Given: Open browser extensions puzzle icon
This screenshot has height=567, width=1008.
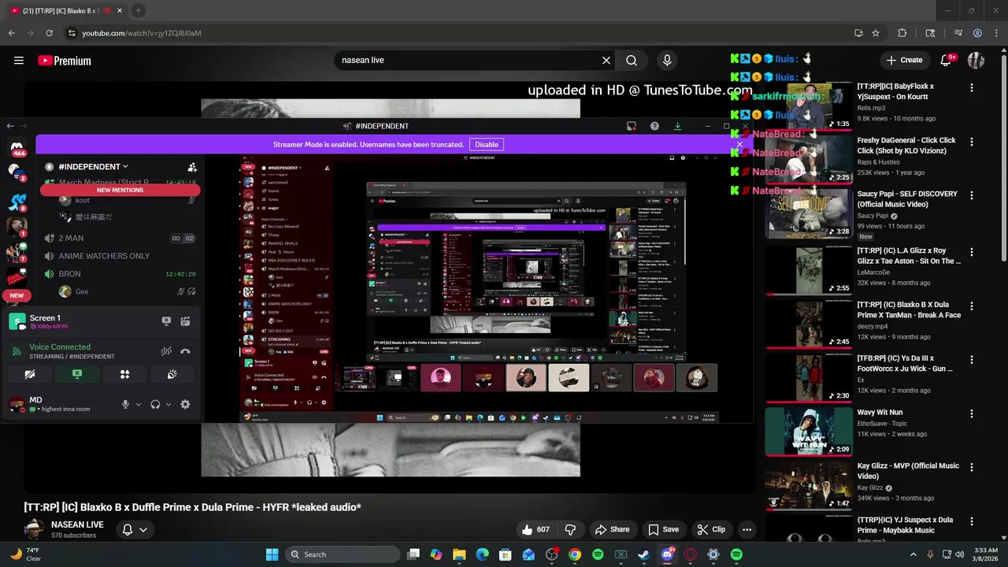Looking at the screenshot, I should click(902, 33).
